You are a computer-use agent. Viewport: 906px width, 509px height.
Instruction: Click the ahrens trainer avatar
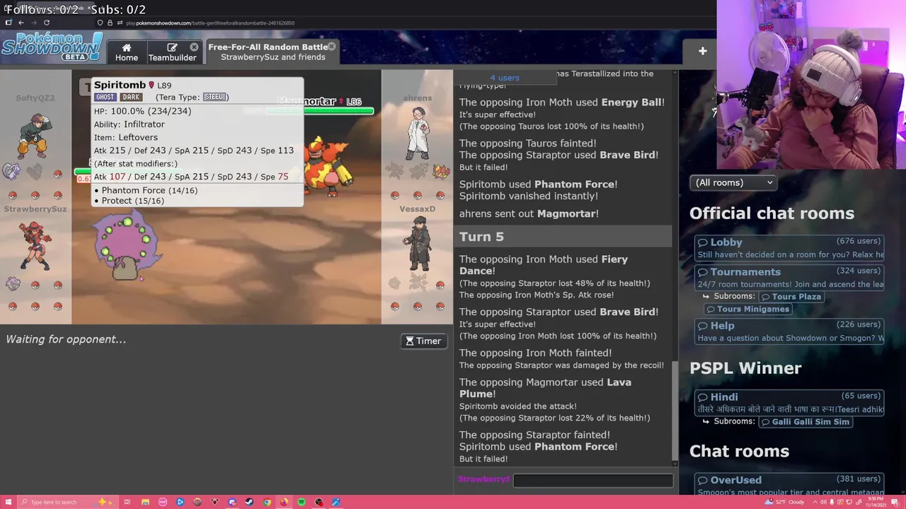click(x=418, y=134)
